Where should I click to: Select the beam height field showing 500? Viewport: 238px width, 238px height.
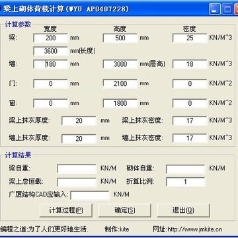pos(120,38)
